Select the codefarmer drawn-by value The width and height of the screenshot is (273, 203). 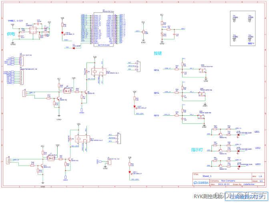click(249, 184)
